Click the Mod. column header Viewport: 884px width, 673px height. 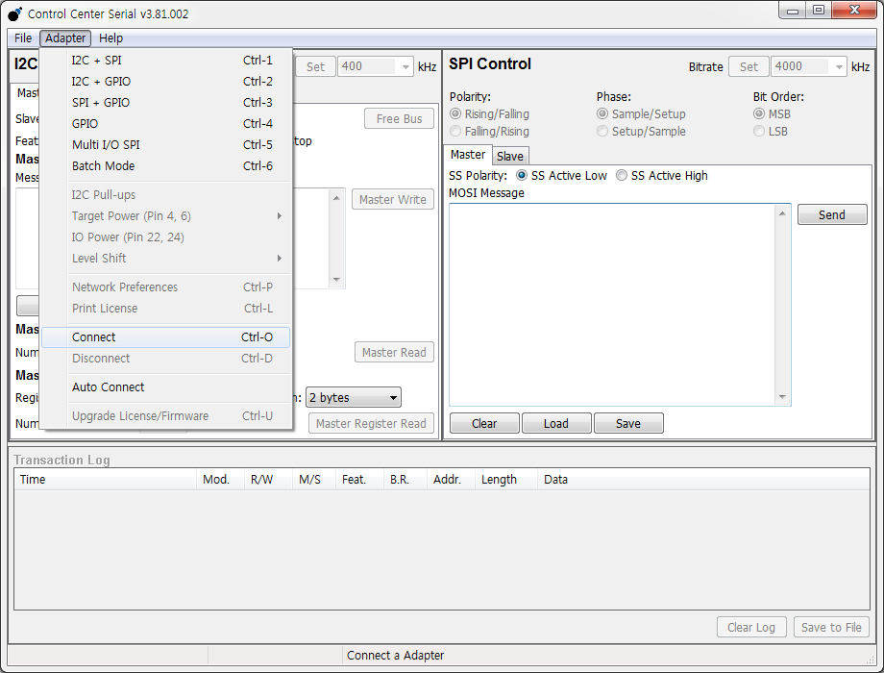(x=220, y=480)
